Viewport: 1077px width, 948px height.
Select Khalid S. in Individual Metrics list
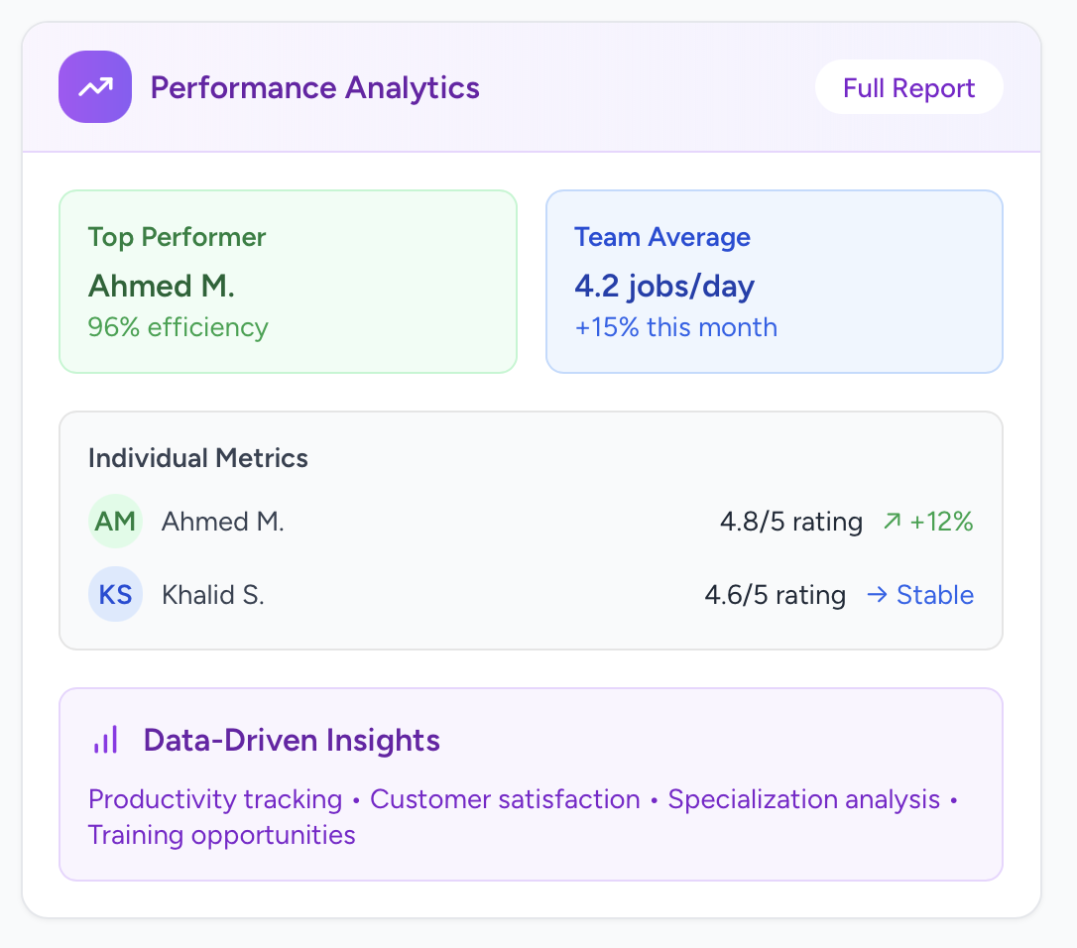click(213, 595)
